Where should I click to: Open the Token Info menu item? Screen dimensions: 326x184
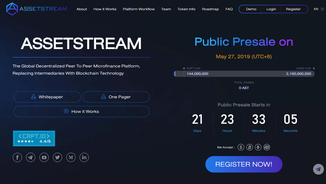186,9
